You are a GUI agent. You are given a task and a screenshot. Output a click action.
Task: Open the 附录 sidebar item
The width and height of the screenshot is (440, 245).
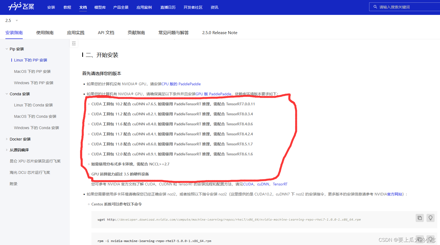pos(14,184)
